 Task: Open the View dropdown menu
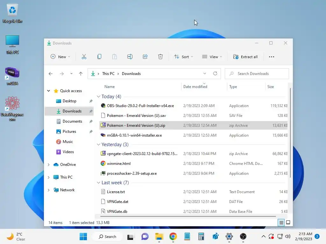[212, 57]
